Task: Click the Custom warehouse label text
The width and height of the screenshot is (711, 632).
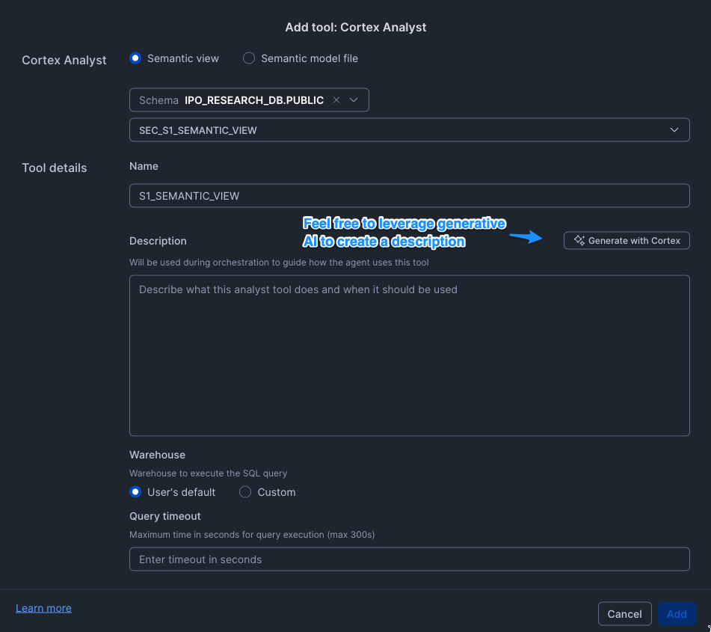Action: pos(277,492)
